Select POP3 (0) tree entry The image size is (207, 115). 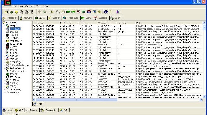tap(14, 38)
